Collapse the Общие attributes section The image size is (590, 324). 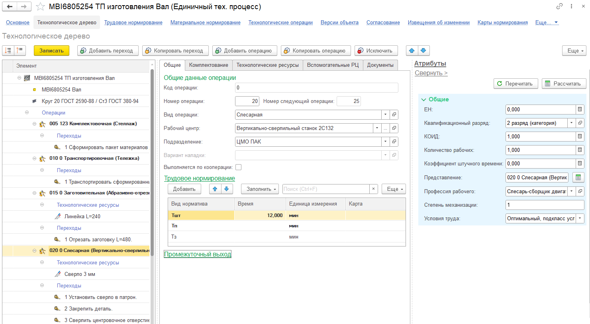point(424,99)
